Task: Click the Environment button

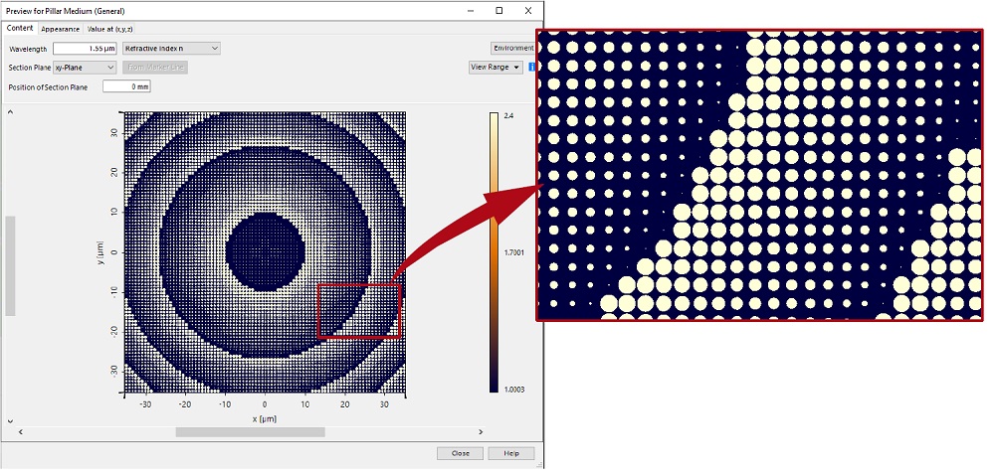Action: [x=512, y=48]
